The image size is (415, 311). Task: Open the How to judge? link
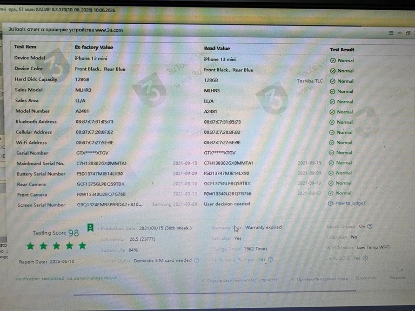350,203
